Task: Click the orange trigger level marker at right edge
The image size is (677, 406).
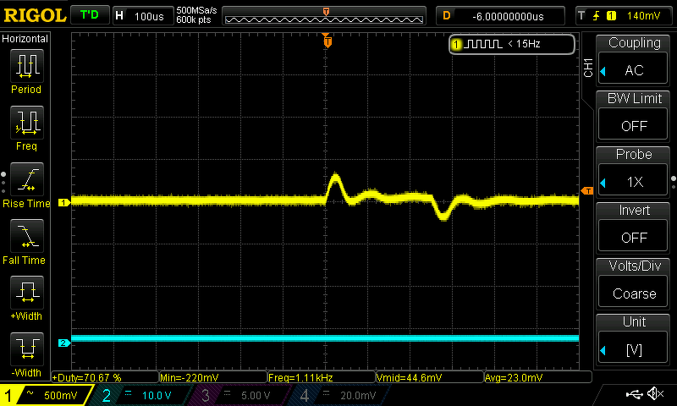Action: coord(587,190)
